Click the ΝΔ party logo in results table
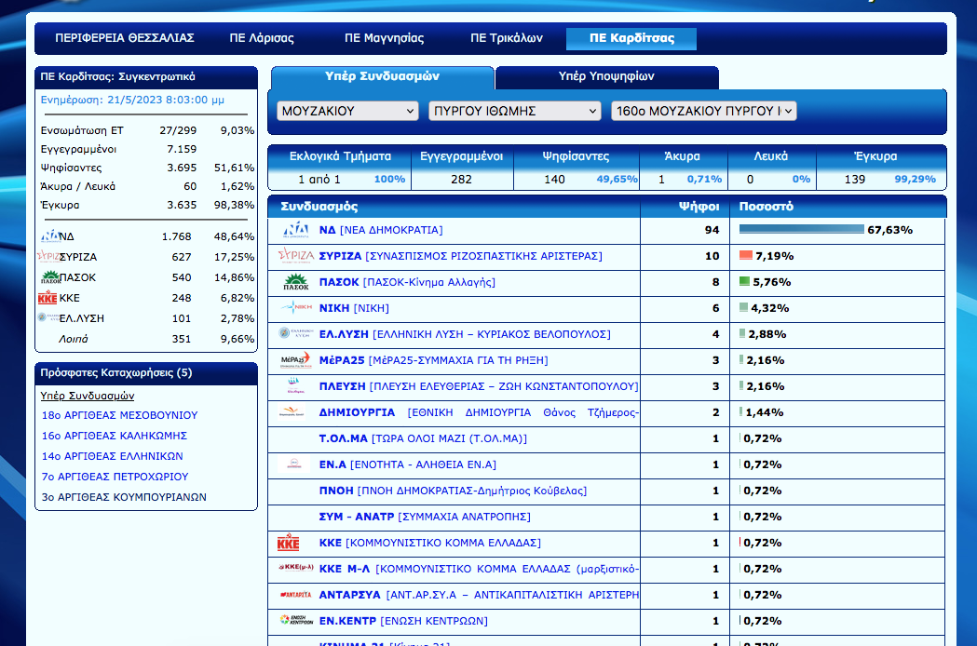977x646 pixels. tap(296, 230)
